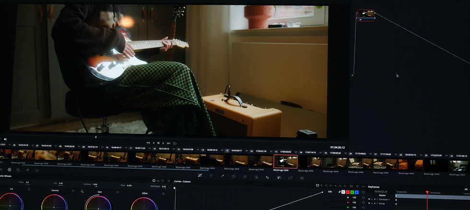
Task: Enable the first curve mode dot
Action: [317, 185]
